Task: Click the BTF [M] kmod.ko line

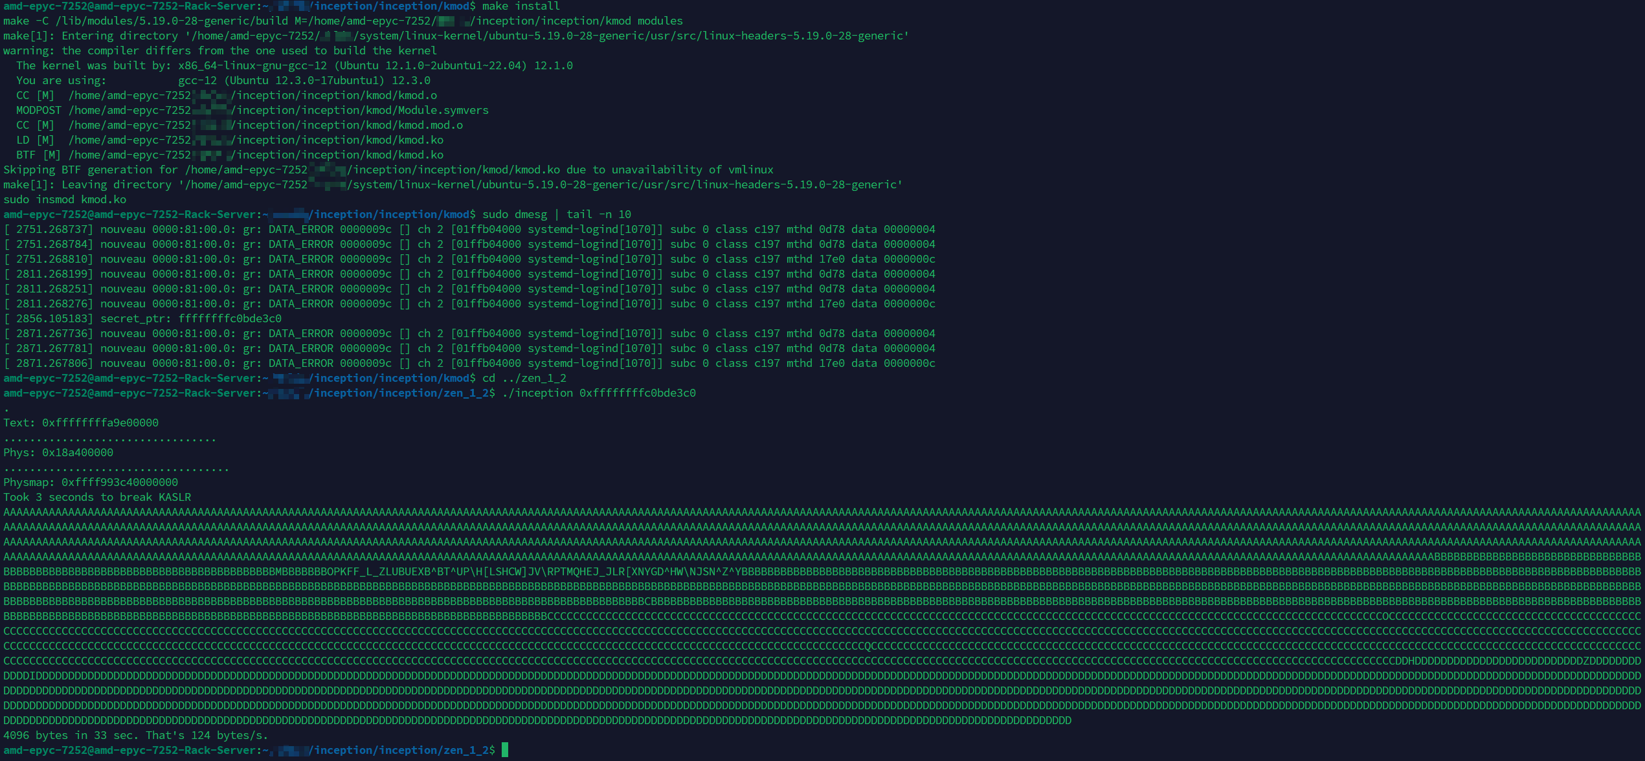Action: pos(230,155)
